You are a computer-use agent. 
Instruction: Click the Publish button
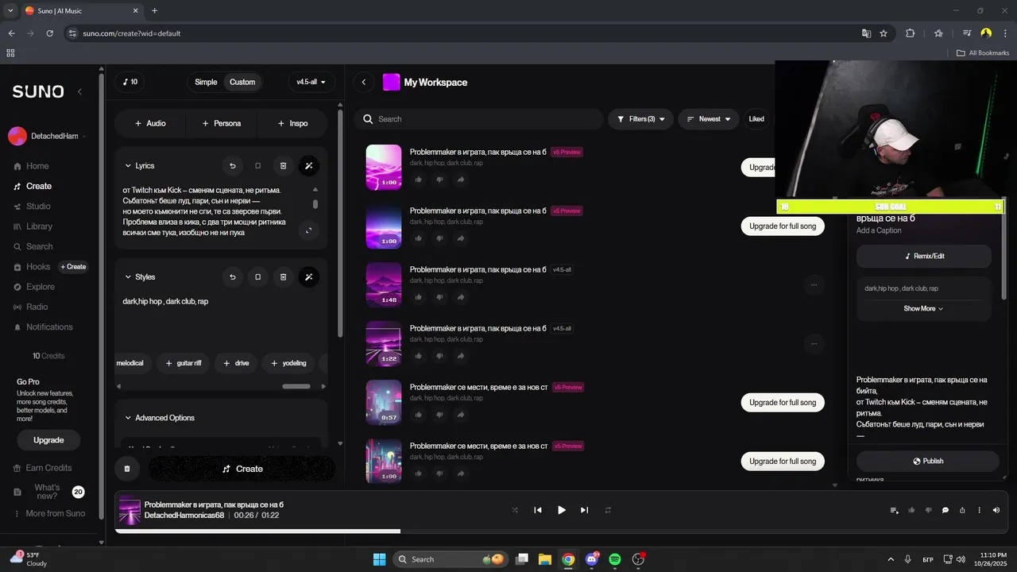[927, 462]
